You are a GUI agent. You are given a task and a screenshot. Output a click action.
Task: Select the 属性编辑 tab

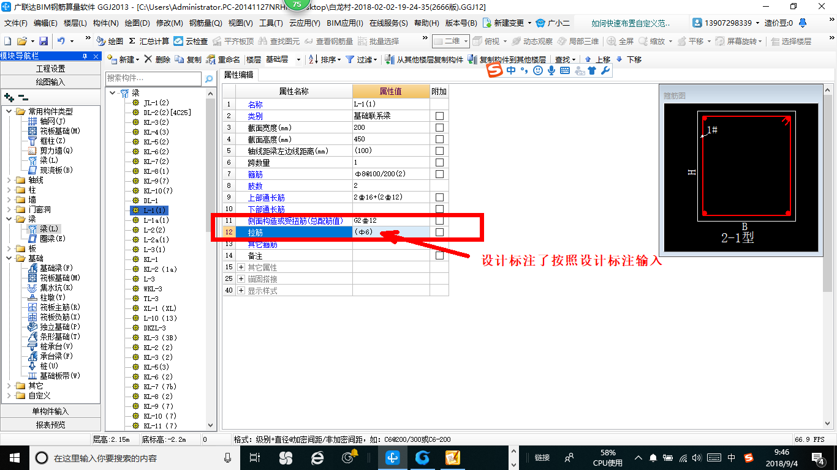coord(238,75)
